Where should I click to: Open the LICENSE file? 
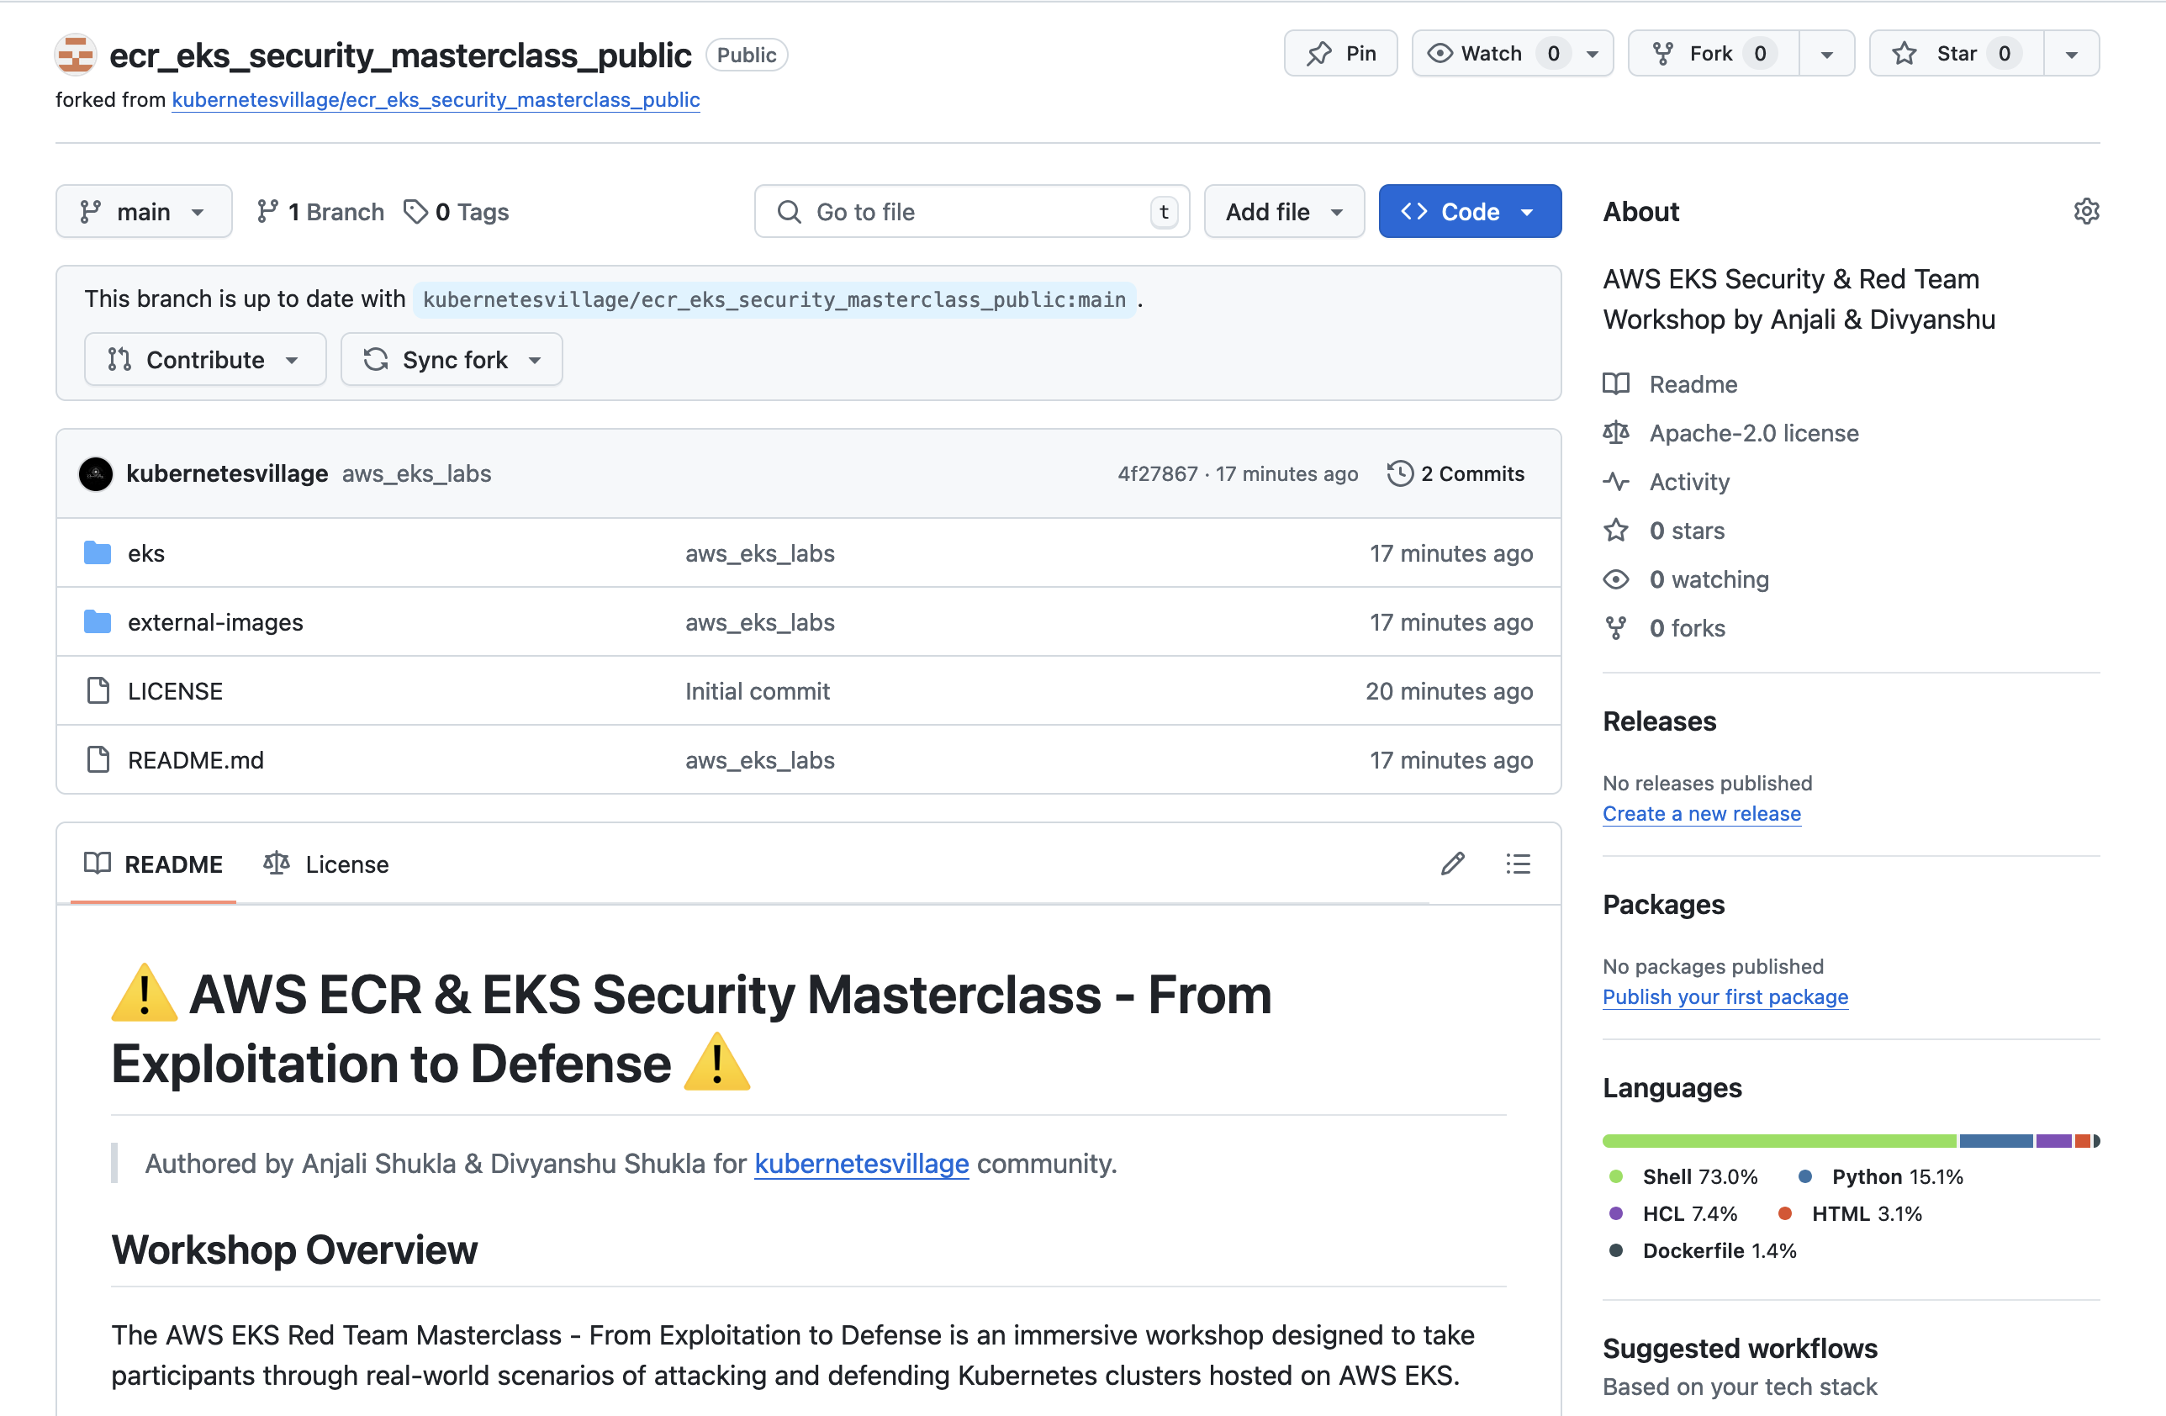point(176,692)
